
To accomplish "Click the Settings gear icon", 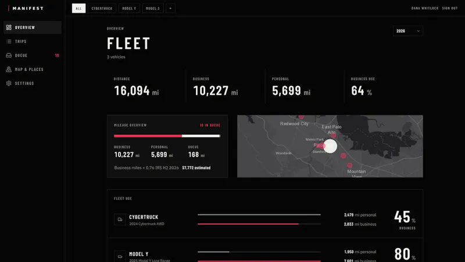I will pos(9,83).
